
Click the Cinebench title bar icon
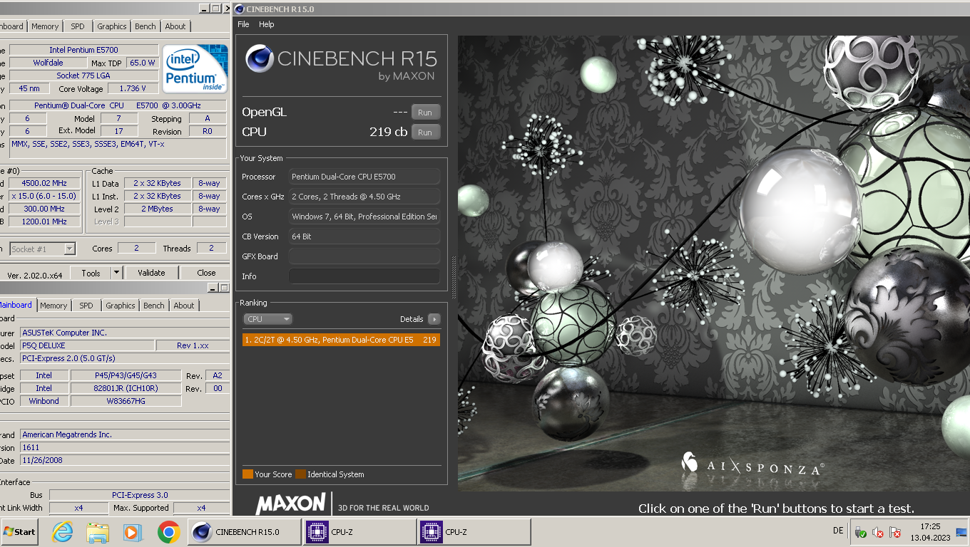239,9
